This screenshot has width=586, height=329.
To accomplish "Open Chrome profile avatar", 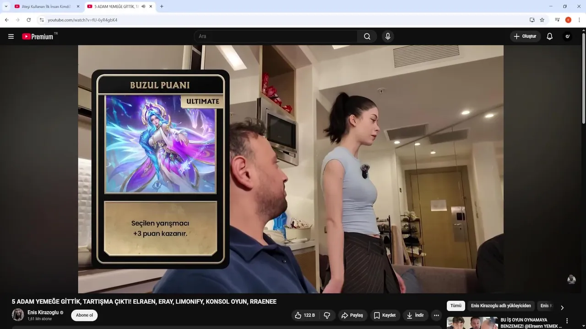I will tap(568, 20).
